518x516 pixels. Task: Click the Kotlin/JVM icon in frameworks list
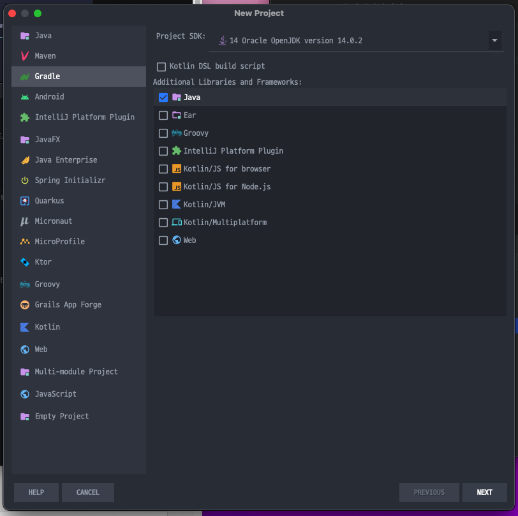click(x=177, y=205)
